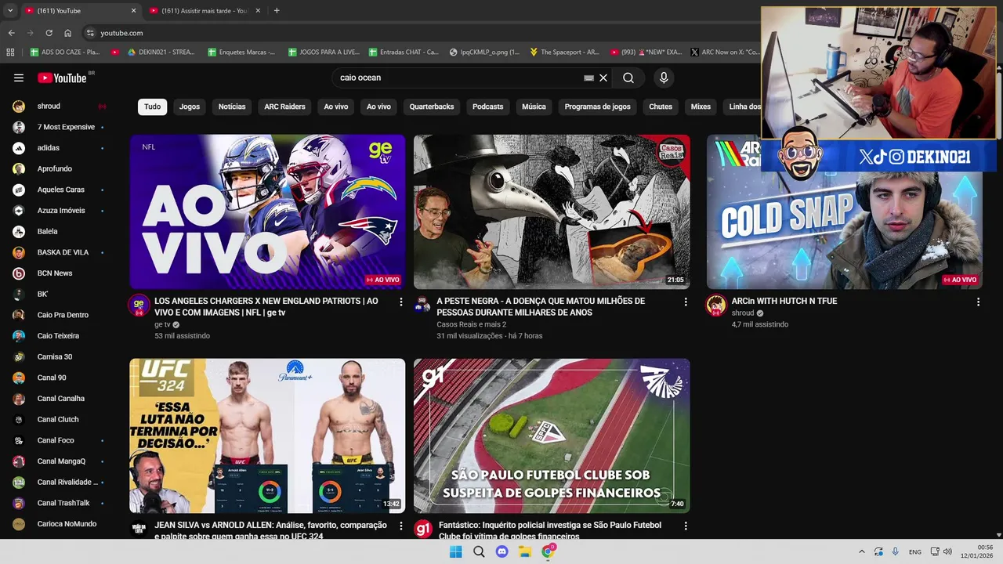Open Windows taskbar search

pos(479,551)
